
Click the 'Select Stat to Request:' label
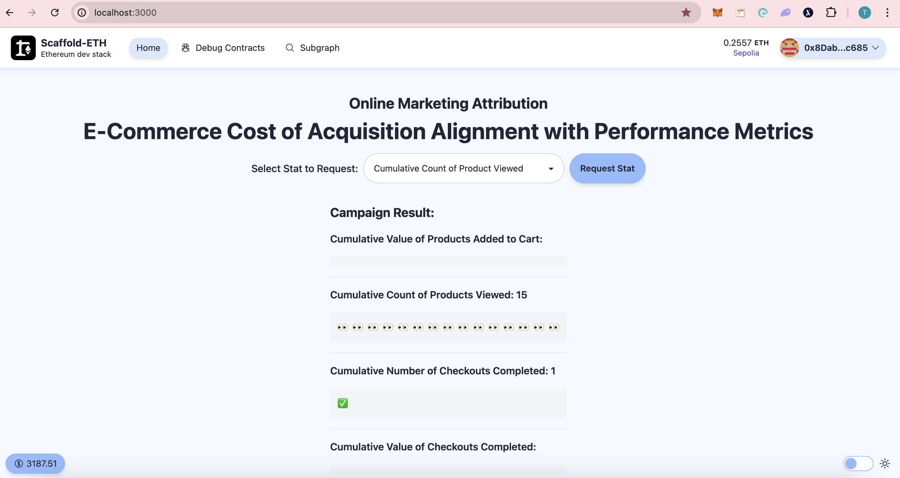304,169
